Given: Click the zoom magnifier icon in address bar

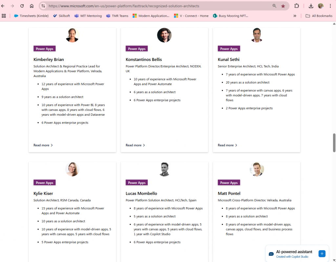Looking at the screenshot, I should point(274,6).
